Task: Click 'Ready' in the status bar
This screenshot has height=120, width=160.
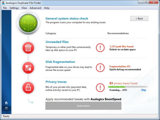Action: tap(6, 116)
